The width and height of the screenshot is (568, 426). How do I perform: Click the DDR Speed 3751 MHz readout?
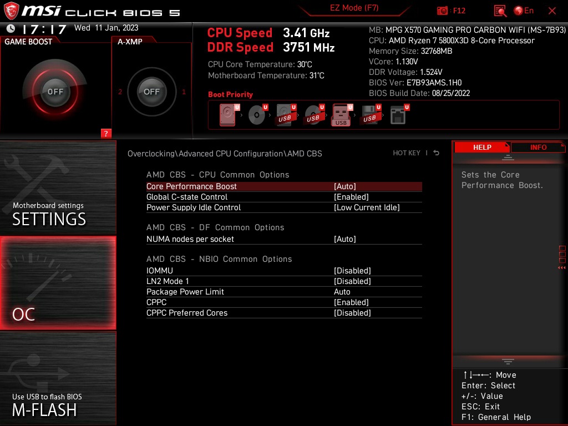pos(271,48)
